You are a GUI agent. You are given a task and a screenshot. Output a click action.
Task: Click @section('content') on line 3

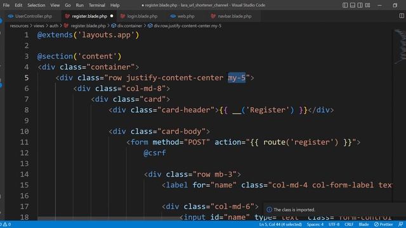pyautogui.click(x=79, y=56)
